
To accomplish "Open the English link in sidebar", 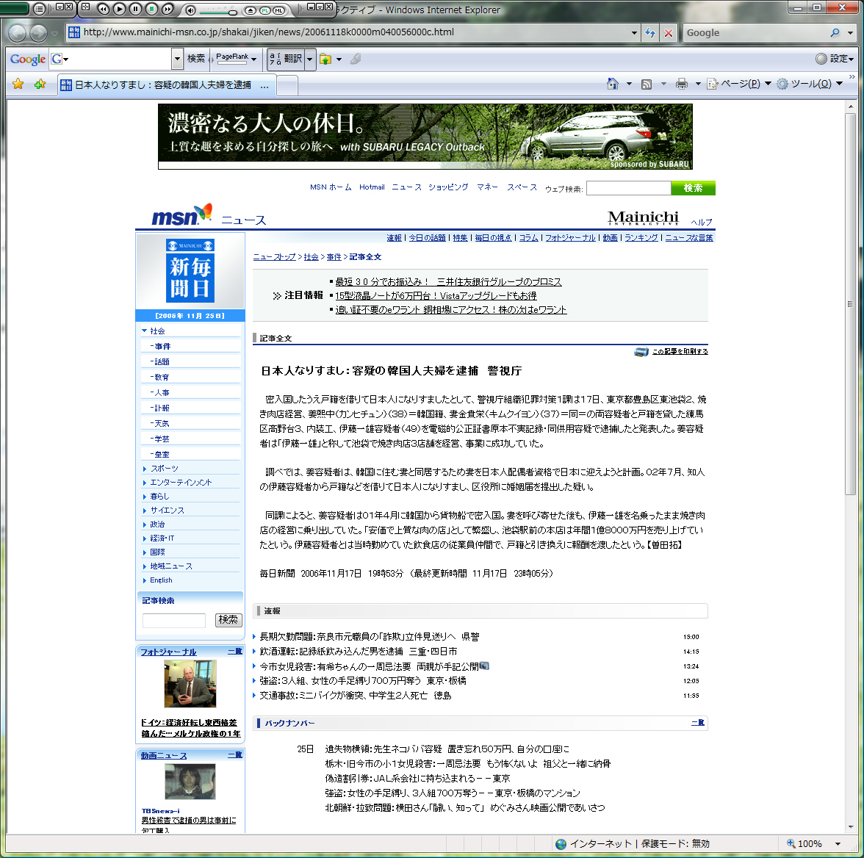I will click(x=161, y=580).
